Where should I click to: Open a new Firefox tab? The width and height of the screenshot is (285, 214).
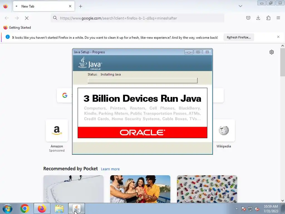coord(80,6)
